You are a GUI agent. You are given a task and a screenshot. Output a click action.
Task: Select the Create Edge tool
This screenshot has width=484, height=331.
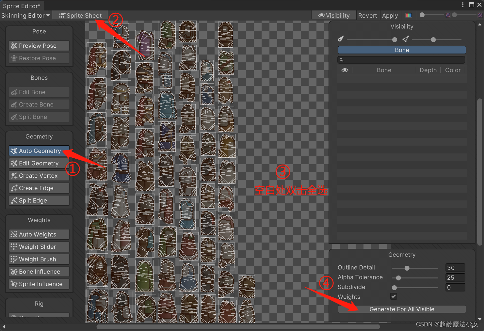(39, 188)
